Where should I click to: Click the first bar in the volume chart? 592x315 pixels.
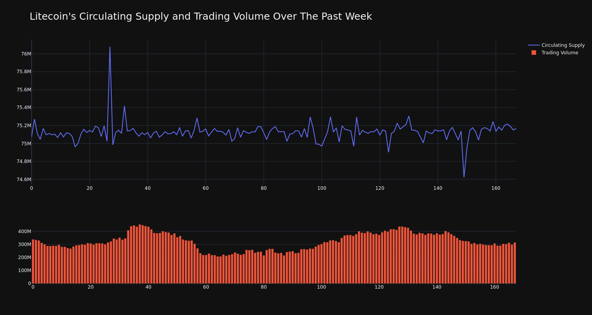coord(33,261)
